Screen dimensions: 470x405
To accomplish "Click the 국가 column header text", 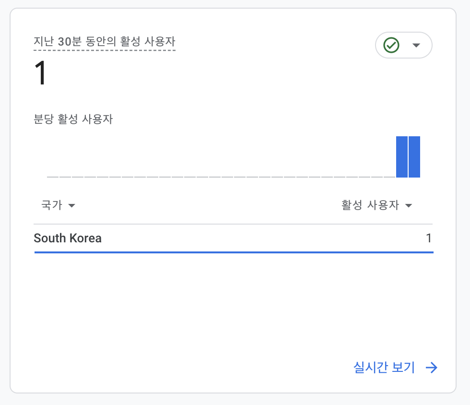I will click(x=52, y=205).
